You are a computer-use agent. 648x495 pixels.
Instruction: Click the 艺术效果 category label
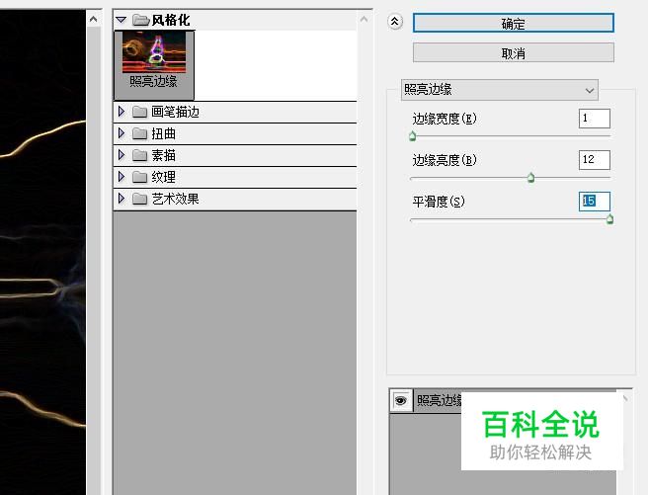click(175, 199)
